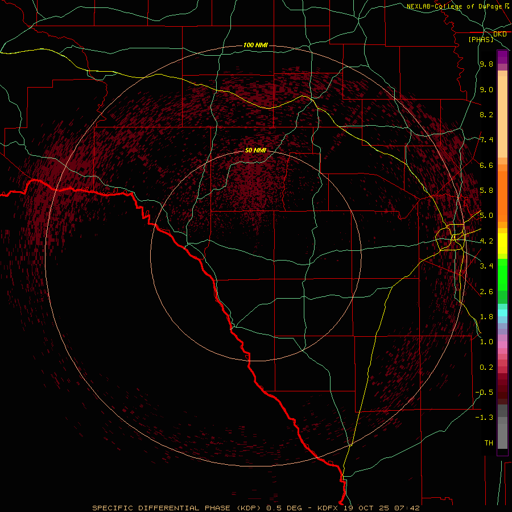This screenshot has height=512, width=512.
Task: Click the 07:42 timestamp in caption
Action: click(x=407, y=508)
